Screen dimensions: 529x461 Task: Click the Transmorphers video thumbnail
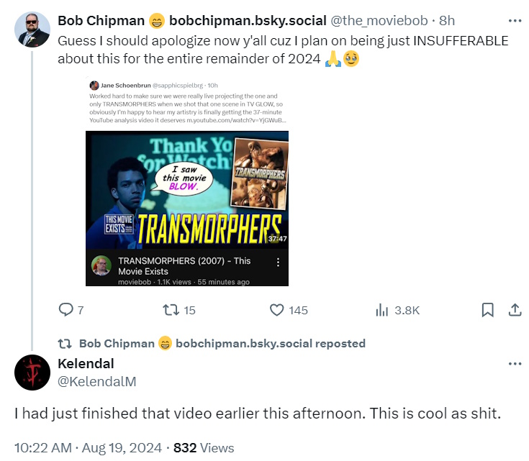click(187, 189)
